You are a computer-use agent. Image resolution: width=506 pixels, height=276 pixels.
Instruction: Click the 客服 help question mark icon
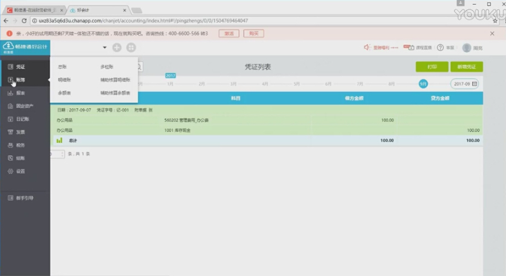(x=440, y=48)
